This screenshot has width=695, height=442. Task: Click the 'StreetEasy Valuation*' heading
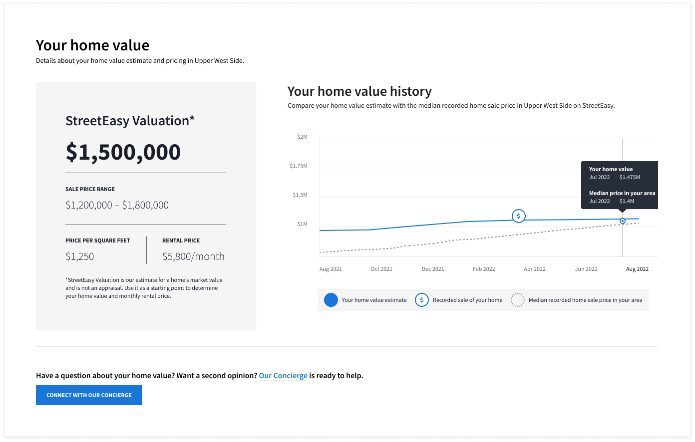tap(130, 121)
